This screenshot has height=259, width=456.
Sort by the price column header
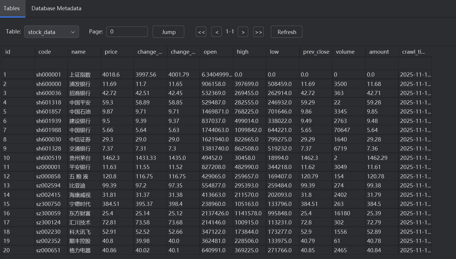click(117, 52)
